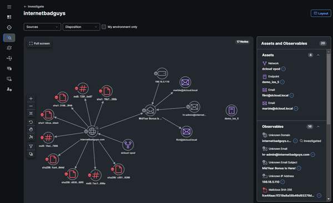Open the assets list icon in left sidebar
This screenshot has height=203, width=333.
point(9,68)
